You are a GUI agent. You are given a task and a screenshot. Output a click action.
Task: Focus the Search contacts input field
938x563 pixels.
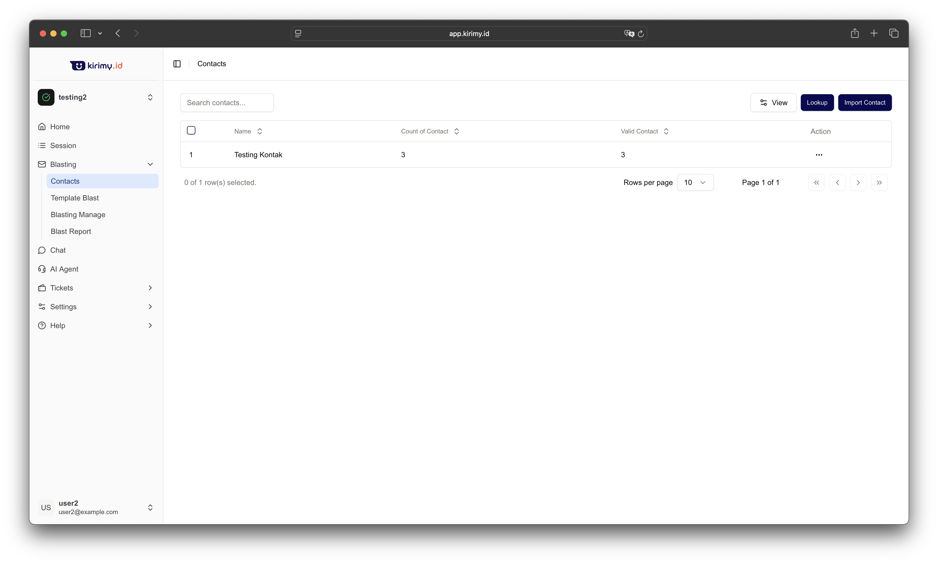click(x=227, y=103)
